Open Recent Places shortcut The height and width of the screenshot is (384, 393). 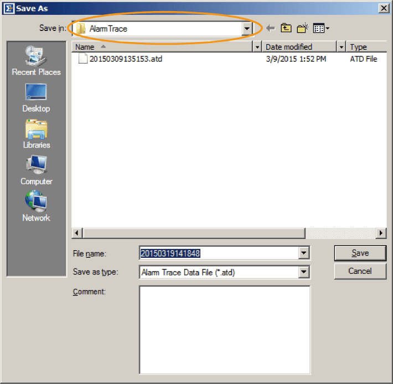pos(36,60)
